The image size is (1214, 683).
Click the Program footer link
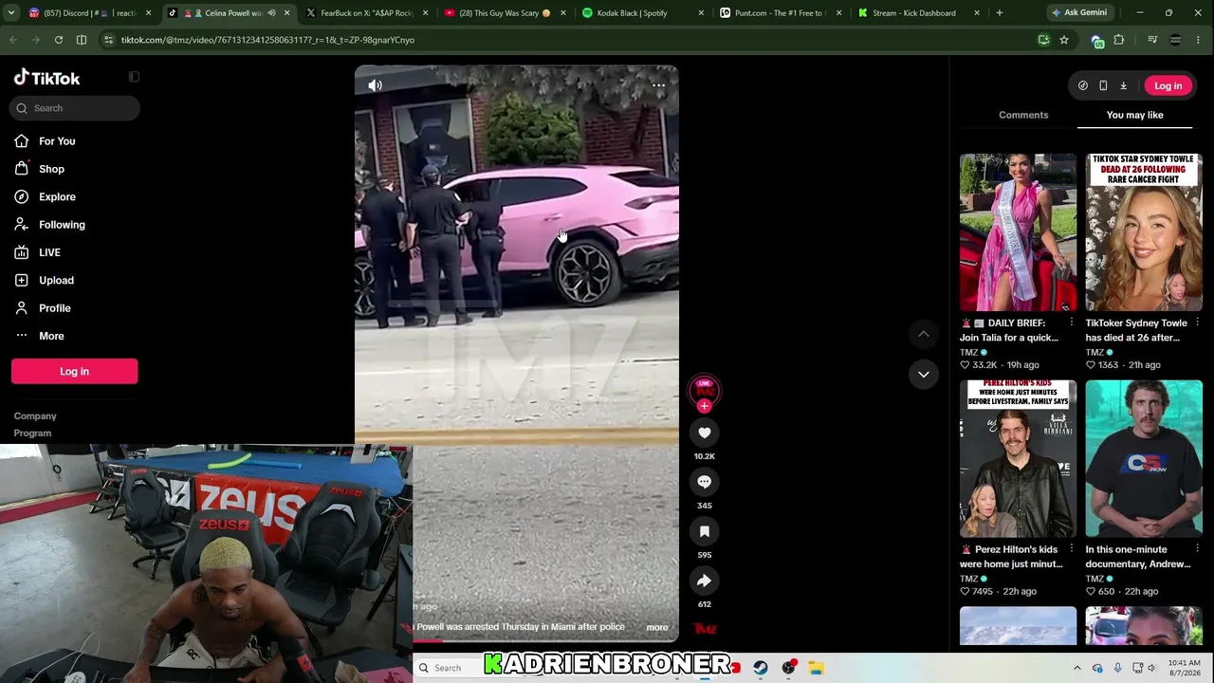(x=32, y=434)
